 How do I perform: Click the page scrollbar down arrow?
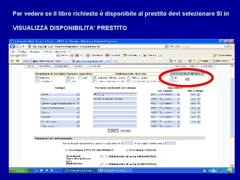[232, 165]
